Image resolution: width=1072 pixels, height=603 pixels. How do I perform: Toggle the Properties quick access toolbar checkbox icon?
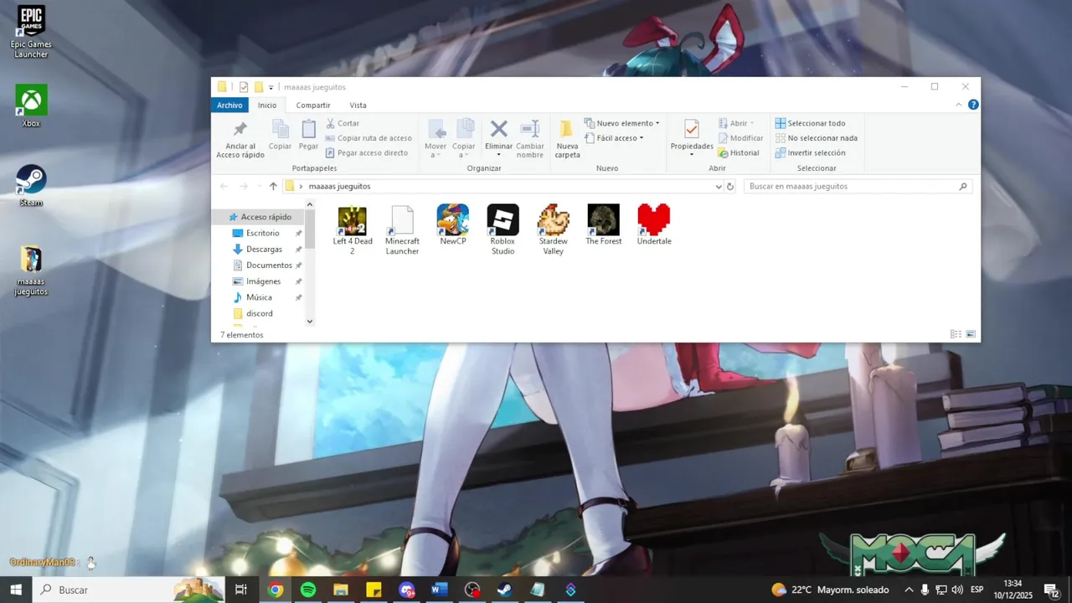click(244, 87)
